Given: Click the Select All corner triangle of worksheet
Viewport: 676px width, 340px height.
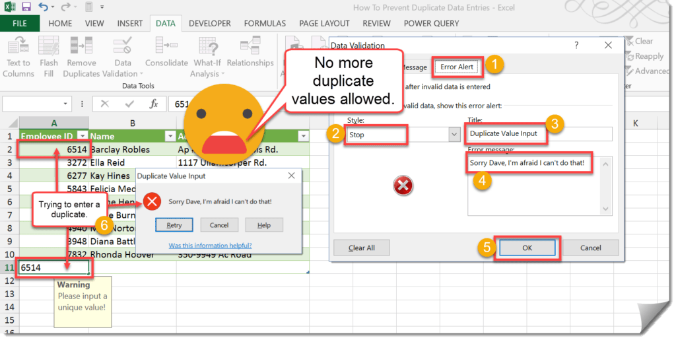Looking at the screenshot, I should pyautogui.click(x=13, y=123).
